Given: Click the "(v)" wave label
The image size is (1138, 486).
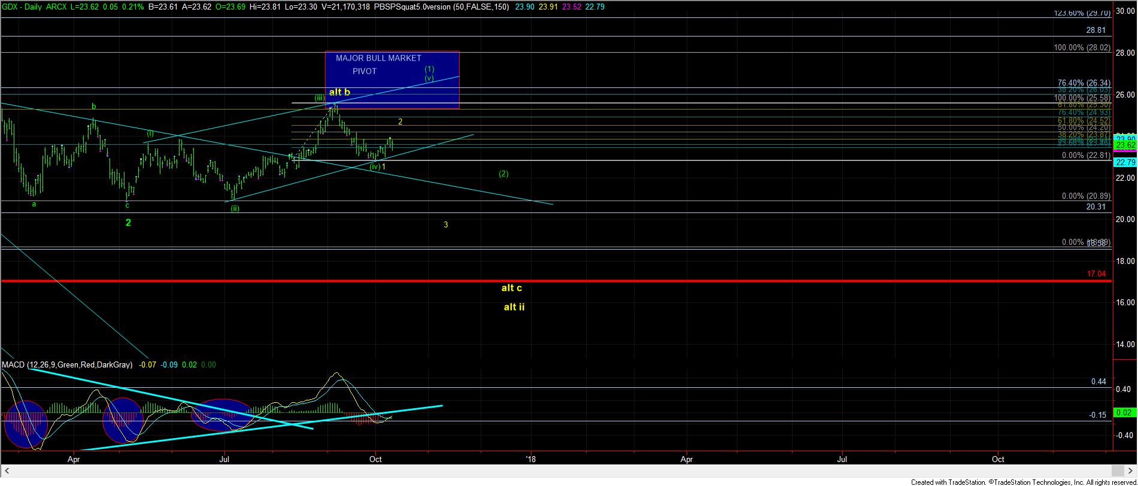Looking at the screenshot, I should click(429, 78).
